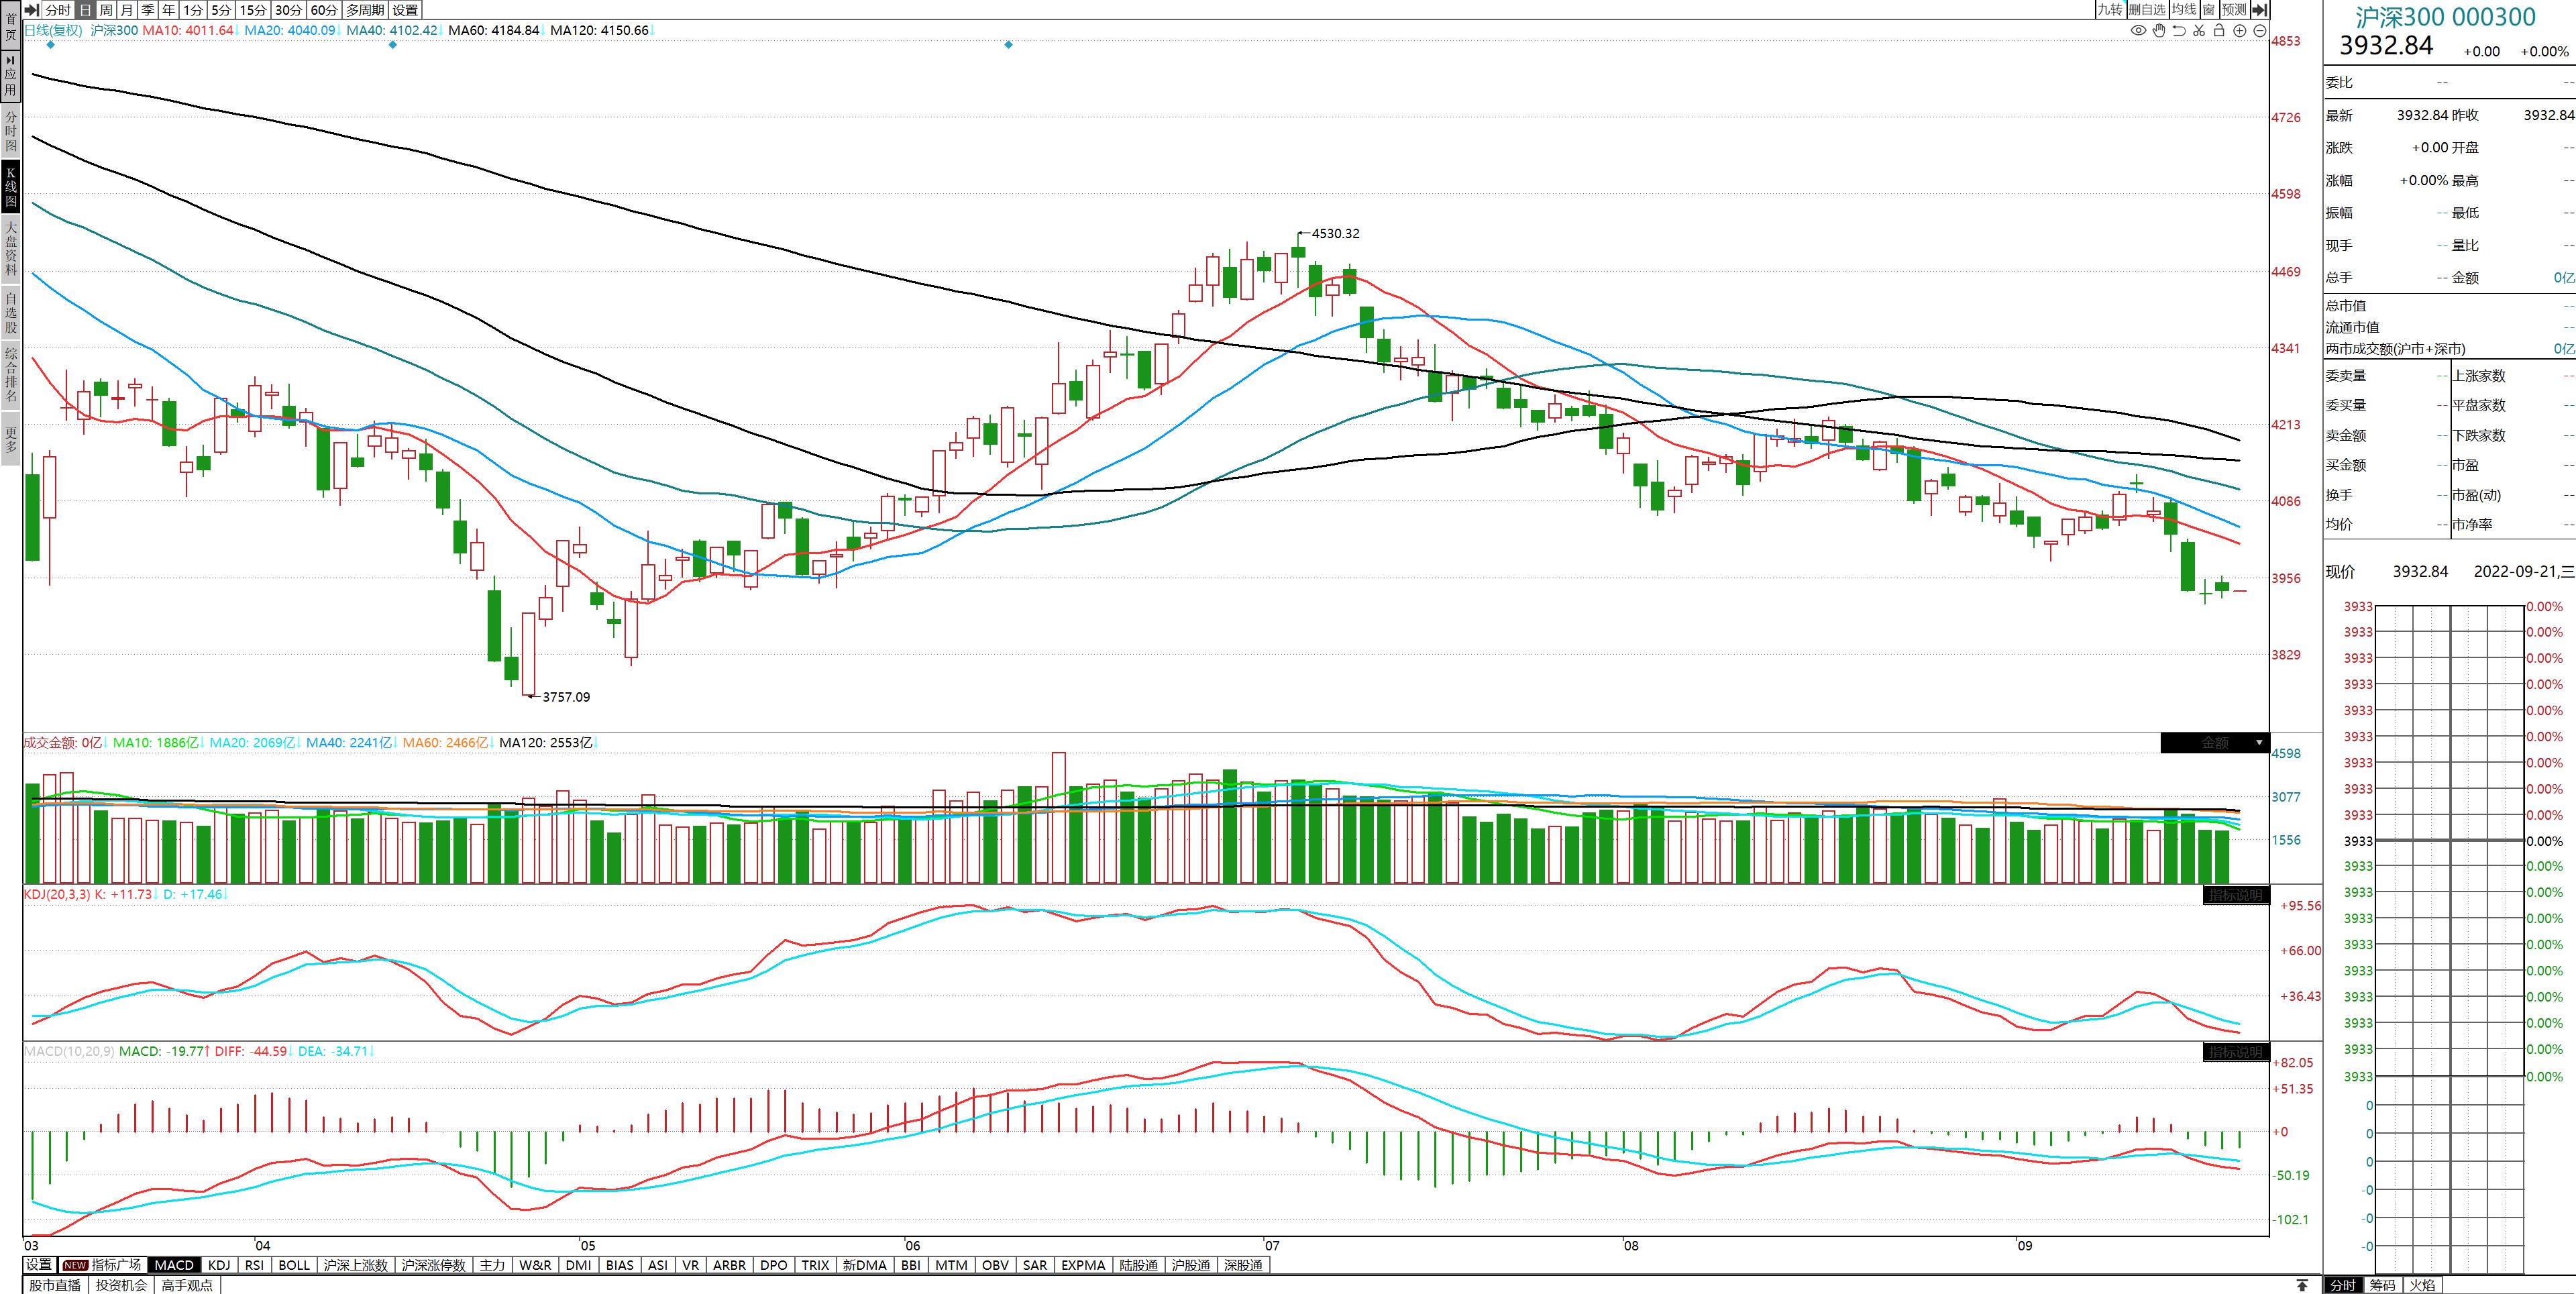Switch to the 周 weekly period tab
Screen dimensions: 2576x1294
(106, 10)
